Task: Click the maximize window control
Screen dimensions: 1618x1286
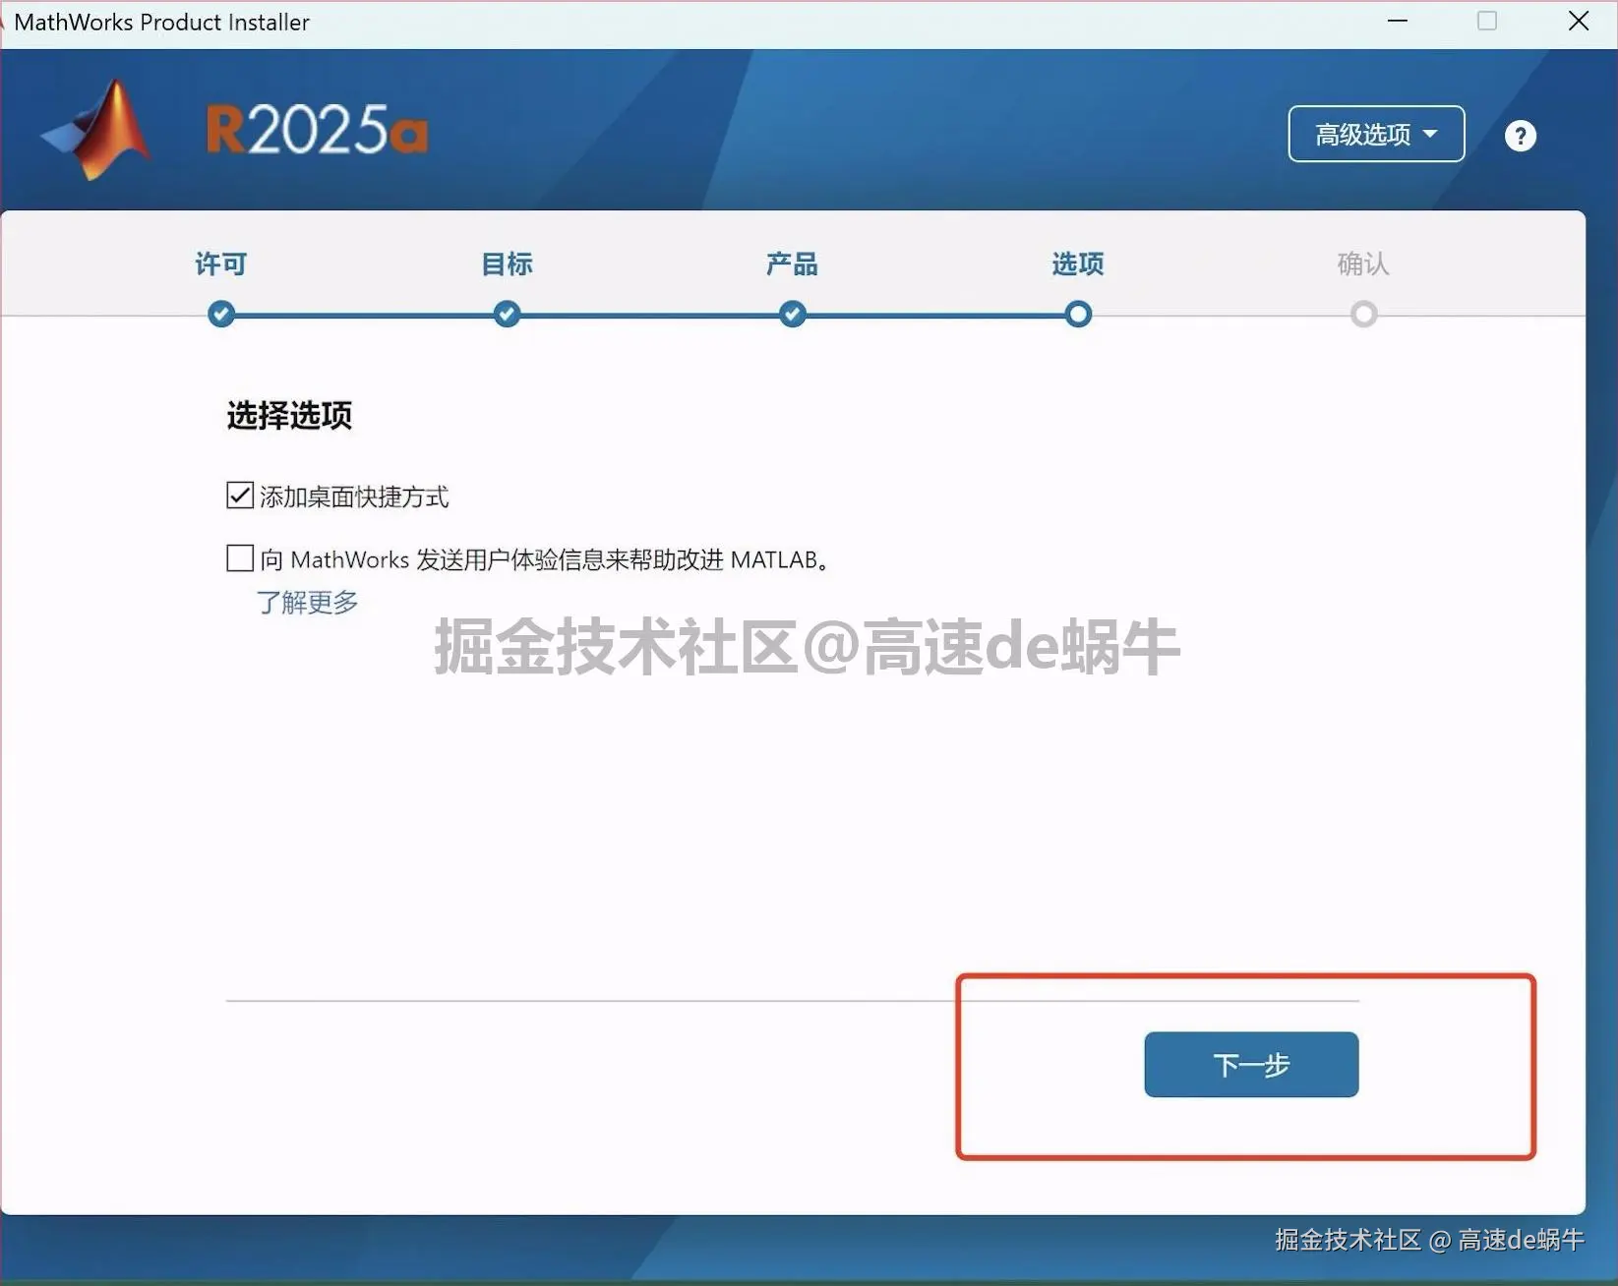Action: point(1487,21)
